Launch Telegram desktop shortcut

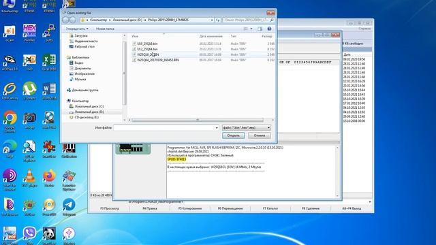[69, 207]
